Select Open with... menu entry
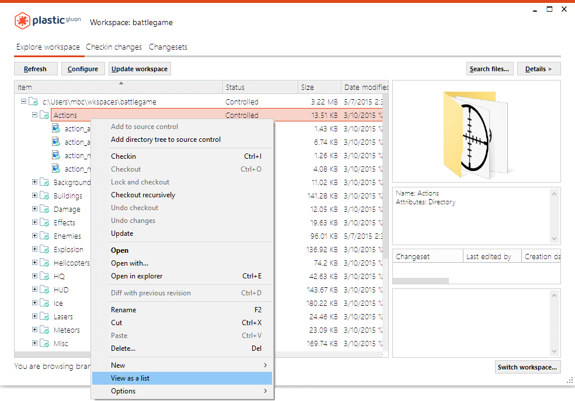The width and height of the screenshot is (575, 401). point(182,263)
